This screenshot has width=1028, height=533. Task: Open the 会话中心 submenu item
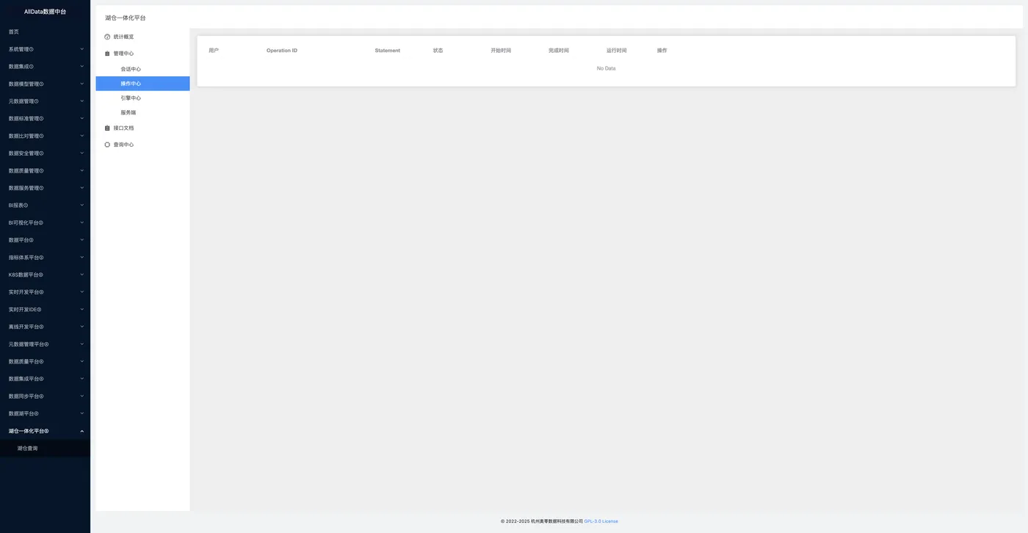pyautogui.click(x=142, y=69)
